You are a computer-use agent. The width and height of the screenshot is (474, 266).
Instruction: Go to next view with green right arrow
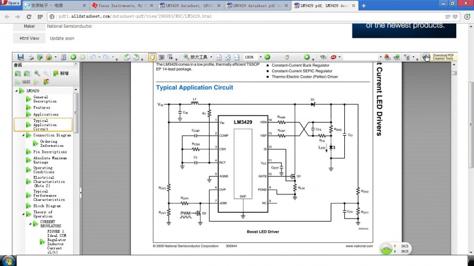coord(82,57)
